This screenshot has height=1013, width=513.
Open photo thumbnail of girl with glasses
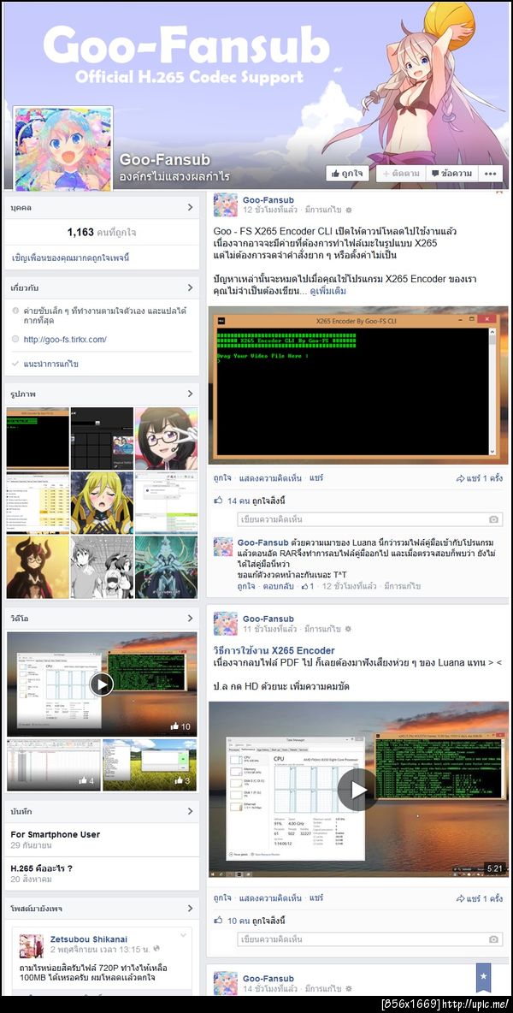tap(166, 437)
